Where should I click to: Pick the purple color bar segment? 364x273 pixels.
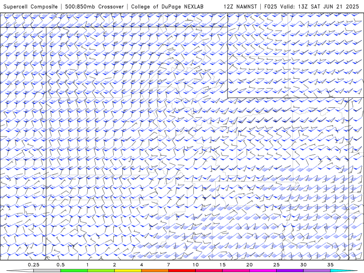(x=290, y=271)
